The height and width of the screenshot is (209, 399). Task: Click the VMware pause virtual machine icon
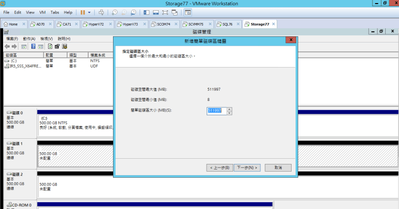pos(83,12)
